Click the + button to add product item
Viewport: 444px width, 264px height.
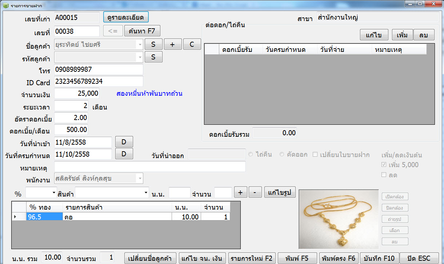(x=240, y=192)
